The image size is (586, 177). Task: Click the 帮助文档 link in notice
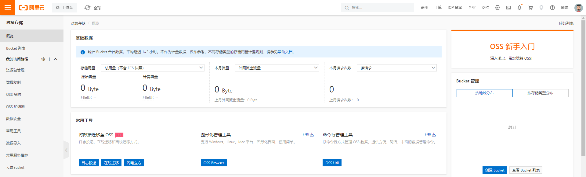285,52
